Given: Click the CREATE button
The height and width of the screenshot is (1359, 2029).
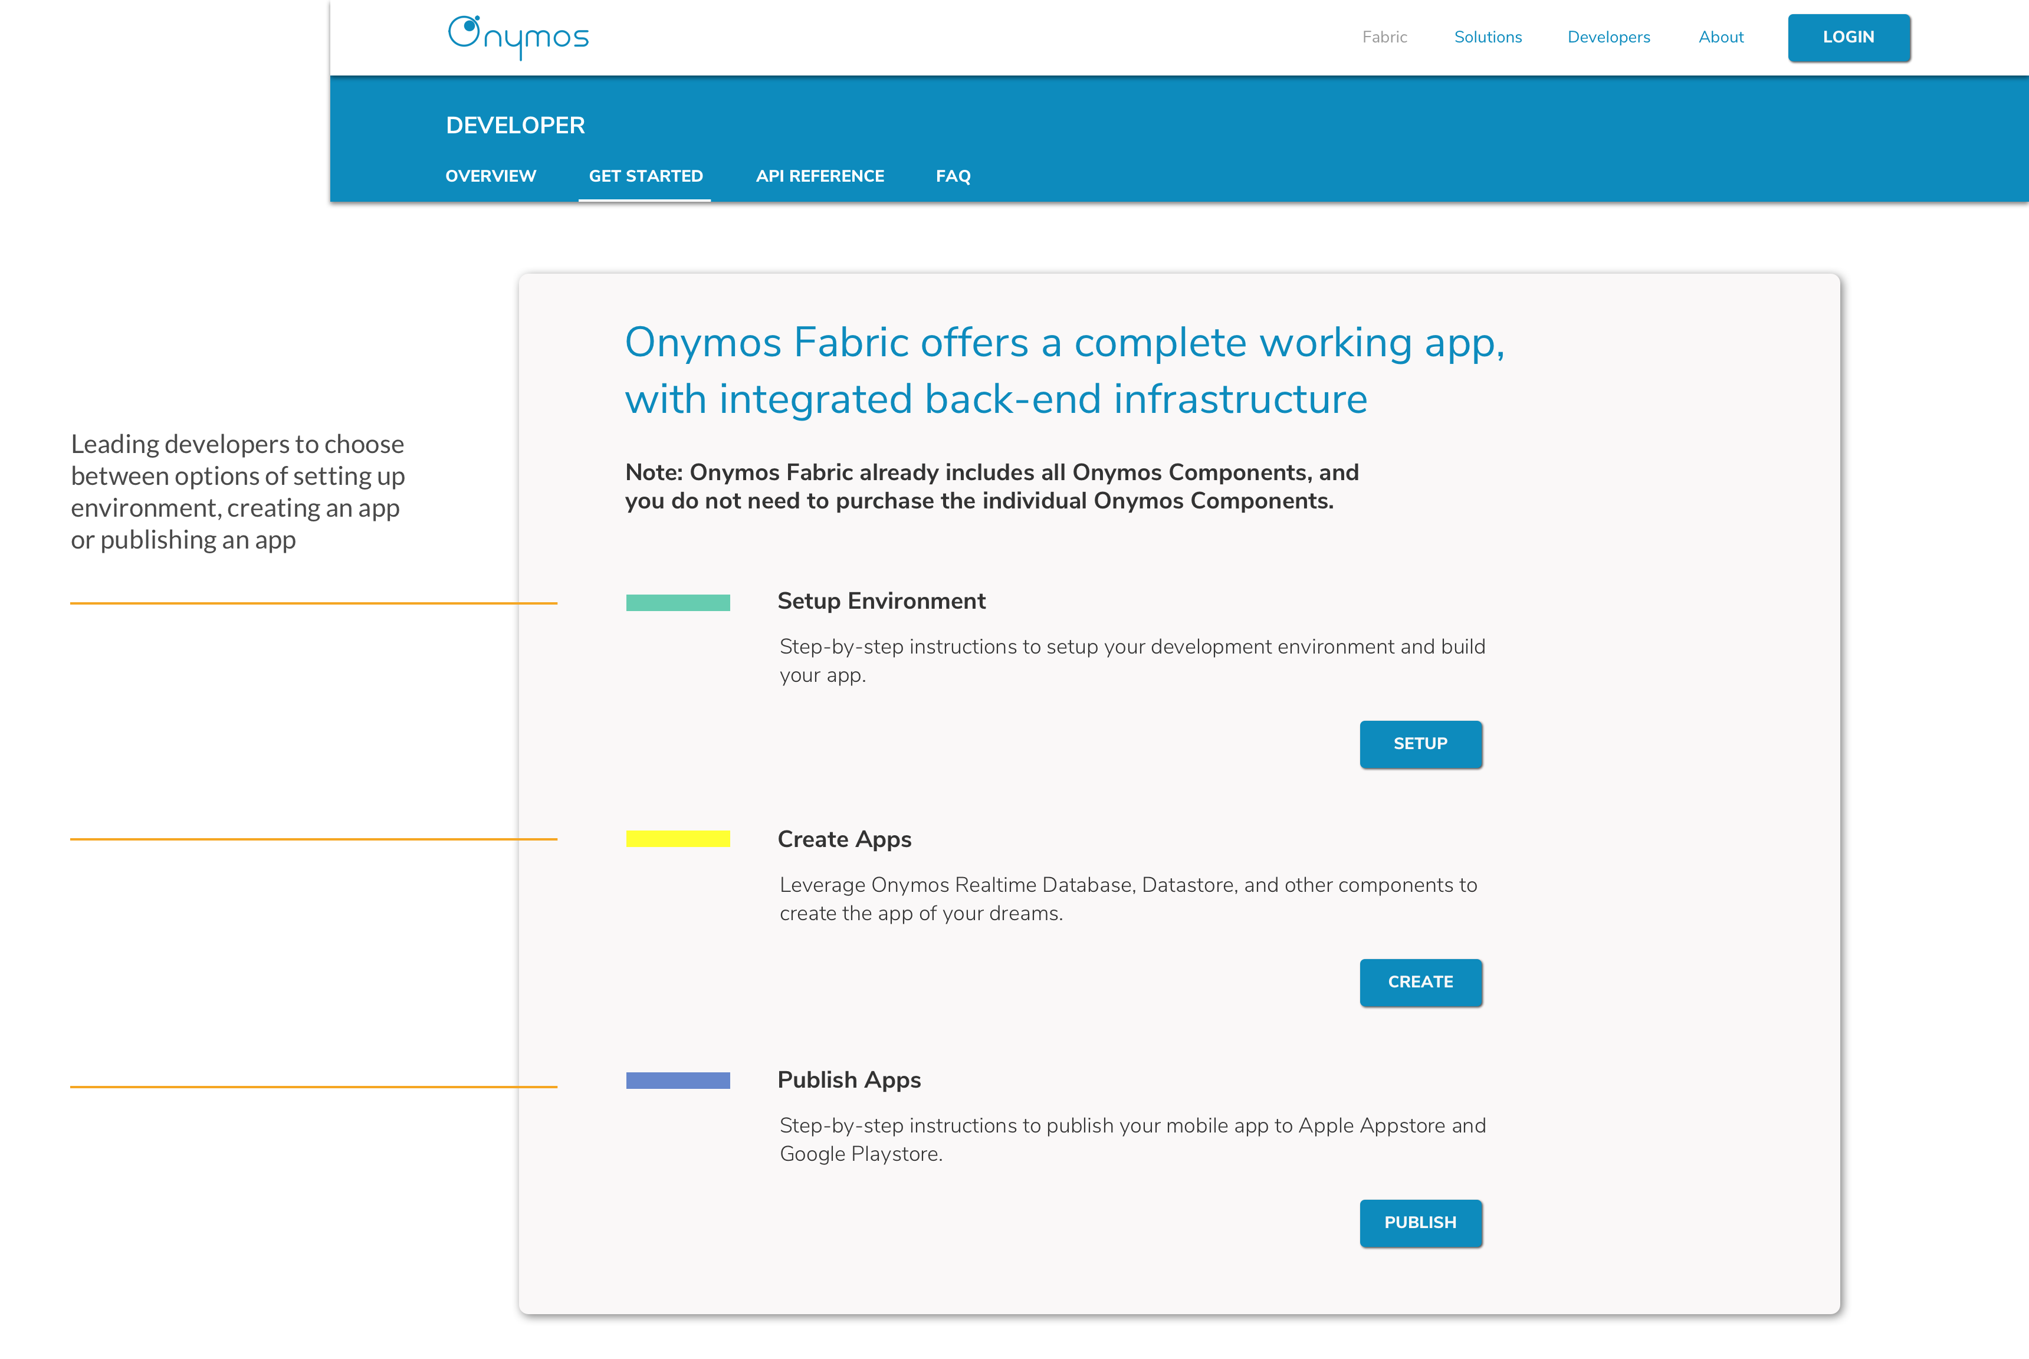Looking at the screenshot, I should (1420, 982).
